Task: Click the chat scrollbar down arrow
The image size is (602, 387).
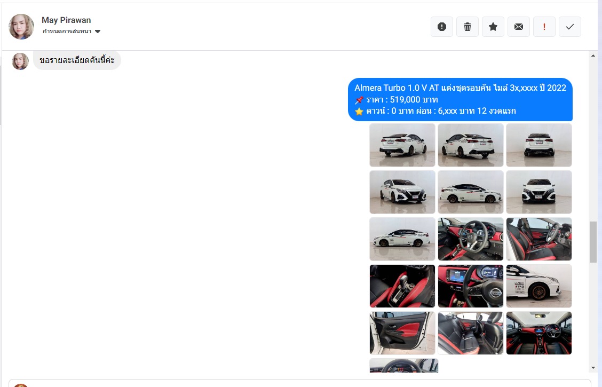Action: click(x=593, y=368)
